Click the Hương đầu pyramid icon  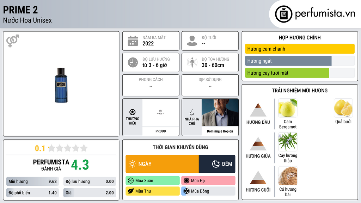pyautogui.click(x=258, y=110)
